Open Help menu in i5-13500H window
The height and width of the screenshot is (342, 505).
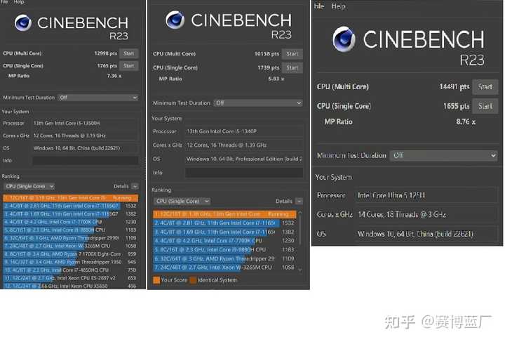coord(19,2)
